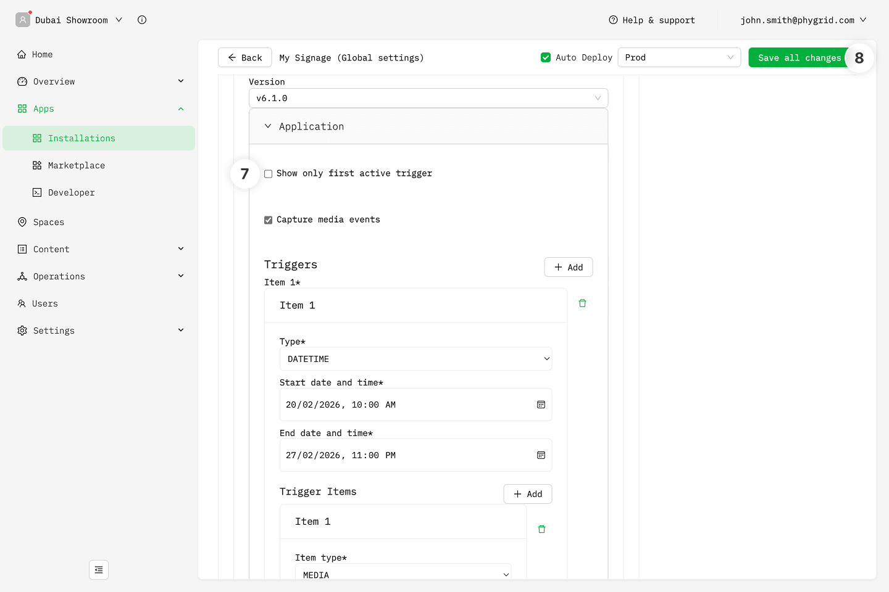The height and width of the screenshot is (592, 889).
Task: Click the info icon beside Dubai Showroom
Action: point(142,20)
